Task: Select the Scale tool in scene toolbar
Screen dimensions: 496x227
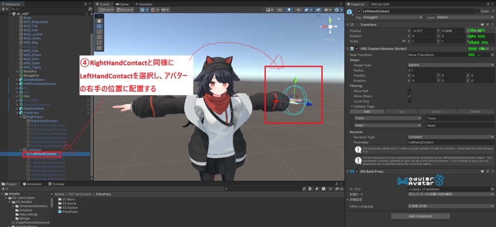Action: coord(99,37)
